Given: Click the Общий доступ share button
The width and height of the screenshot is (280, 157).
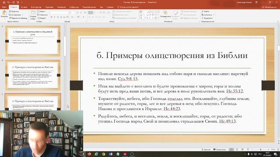Looking at the screenshot, I should [x=269, y=7].
